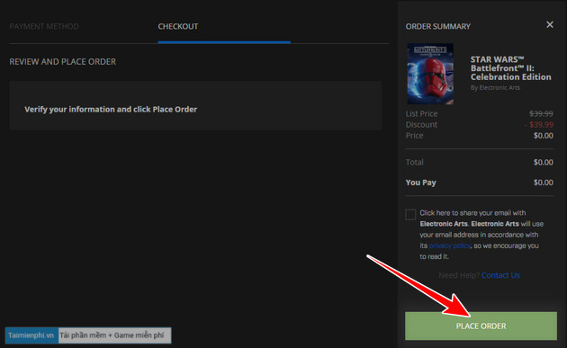Click the Star Wars Battlefront II cover thumbnail
The image size is (567, 348).
pos(430,74)
